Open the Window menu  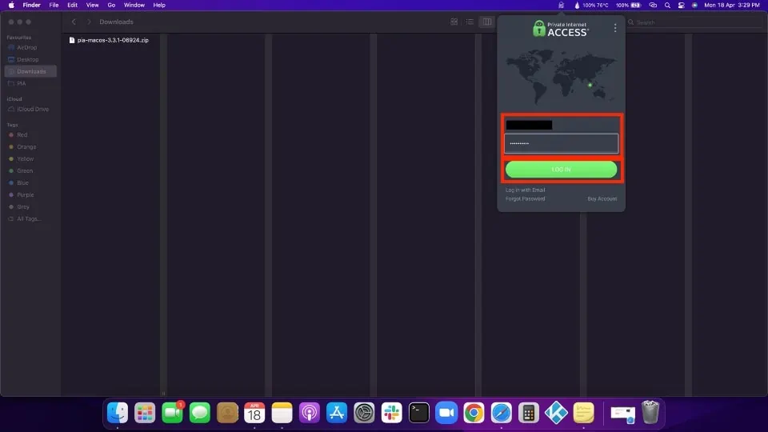134,5
